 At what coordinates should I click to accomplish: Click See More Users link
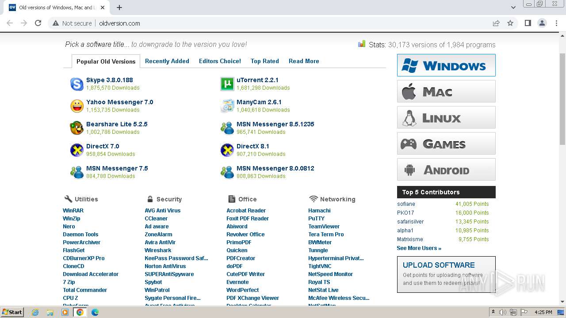coord(419,248)
